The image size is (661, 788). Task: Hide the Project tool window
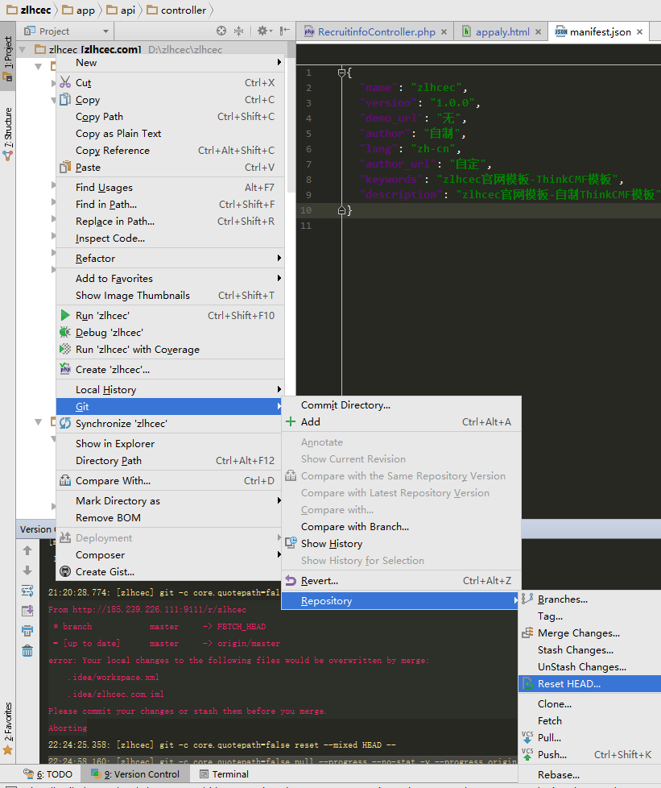point(284,31)
